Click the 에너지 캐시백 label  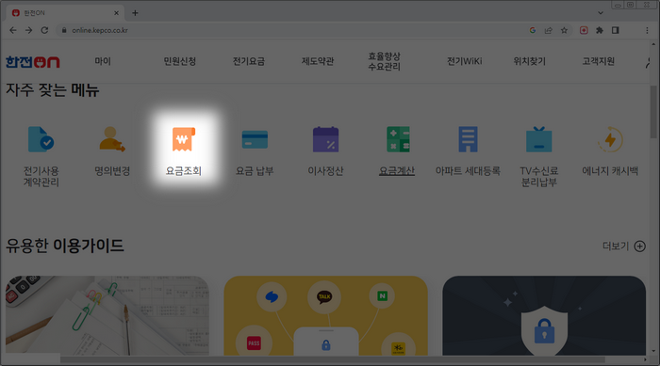click(x=610, y=171)
